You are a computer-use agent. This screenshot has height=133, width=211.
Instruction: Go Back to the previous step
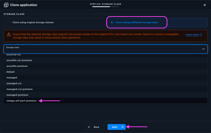(95, 127)
